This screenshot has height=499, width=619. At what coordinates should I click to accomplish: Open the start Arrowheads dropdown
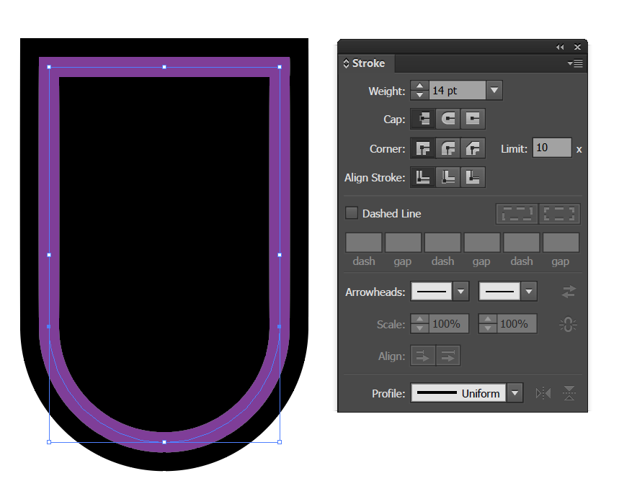click(460, 292)
